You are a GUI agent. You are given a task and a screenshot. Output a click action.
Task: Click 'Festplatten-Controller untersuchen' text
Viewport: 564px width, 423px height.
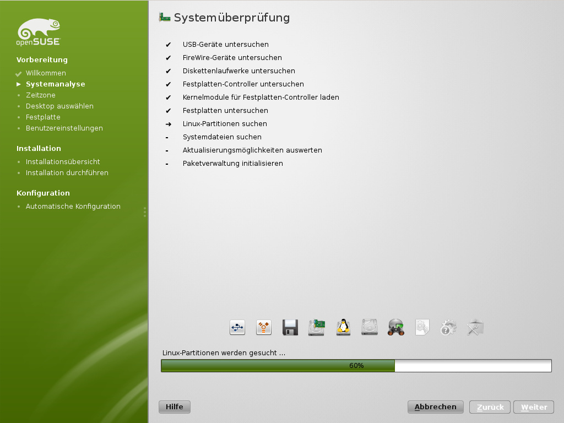(243, 84)
